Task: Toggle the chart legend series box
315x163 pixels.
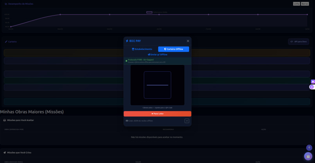Action: click(x=149, y=12)
